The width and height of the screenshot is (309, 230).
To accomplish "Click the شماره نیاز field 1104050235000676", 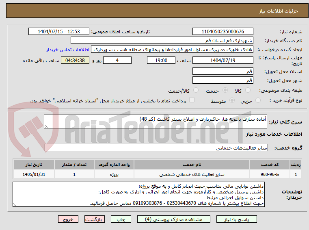I will (223, 31).
